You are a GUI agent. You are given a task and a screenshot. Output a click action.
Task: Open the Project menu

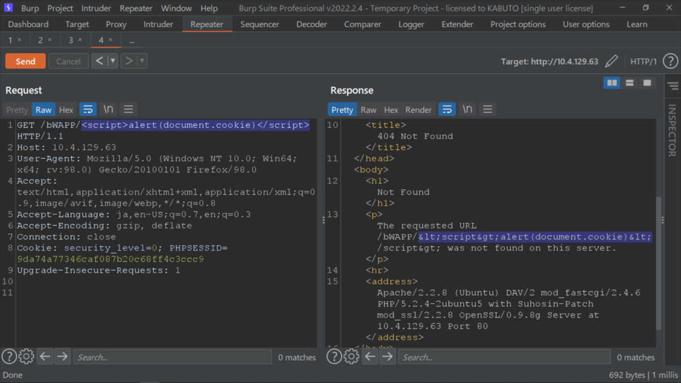tap(60, 9)
